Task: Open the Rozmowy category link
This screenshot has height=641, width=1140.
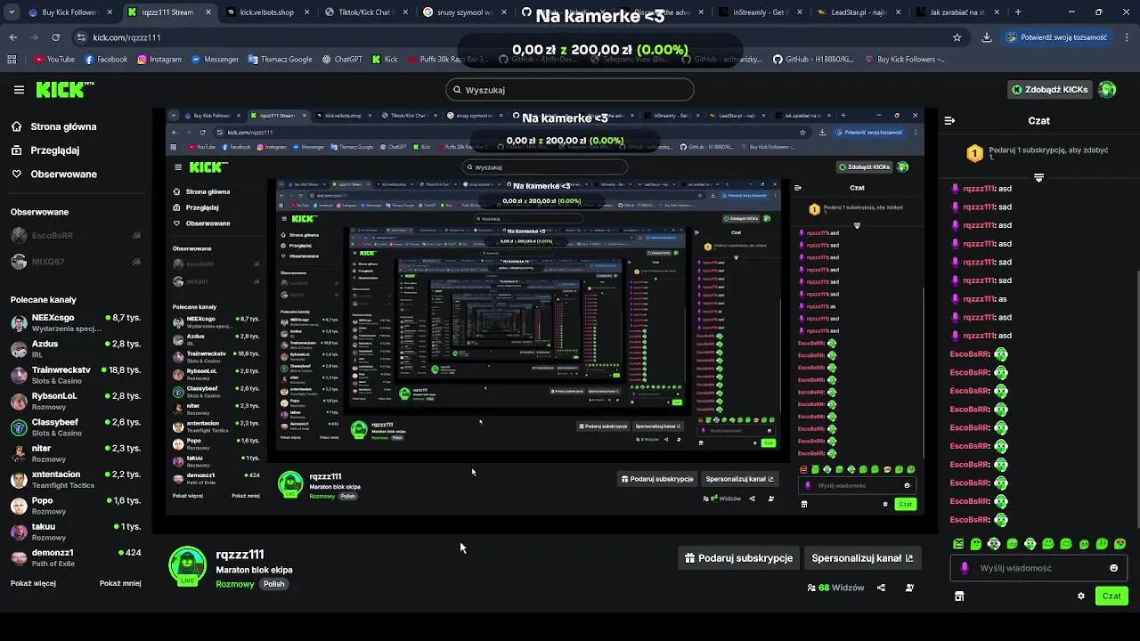Action: coord(235,584)
